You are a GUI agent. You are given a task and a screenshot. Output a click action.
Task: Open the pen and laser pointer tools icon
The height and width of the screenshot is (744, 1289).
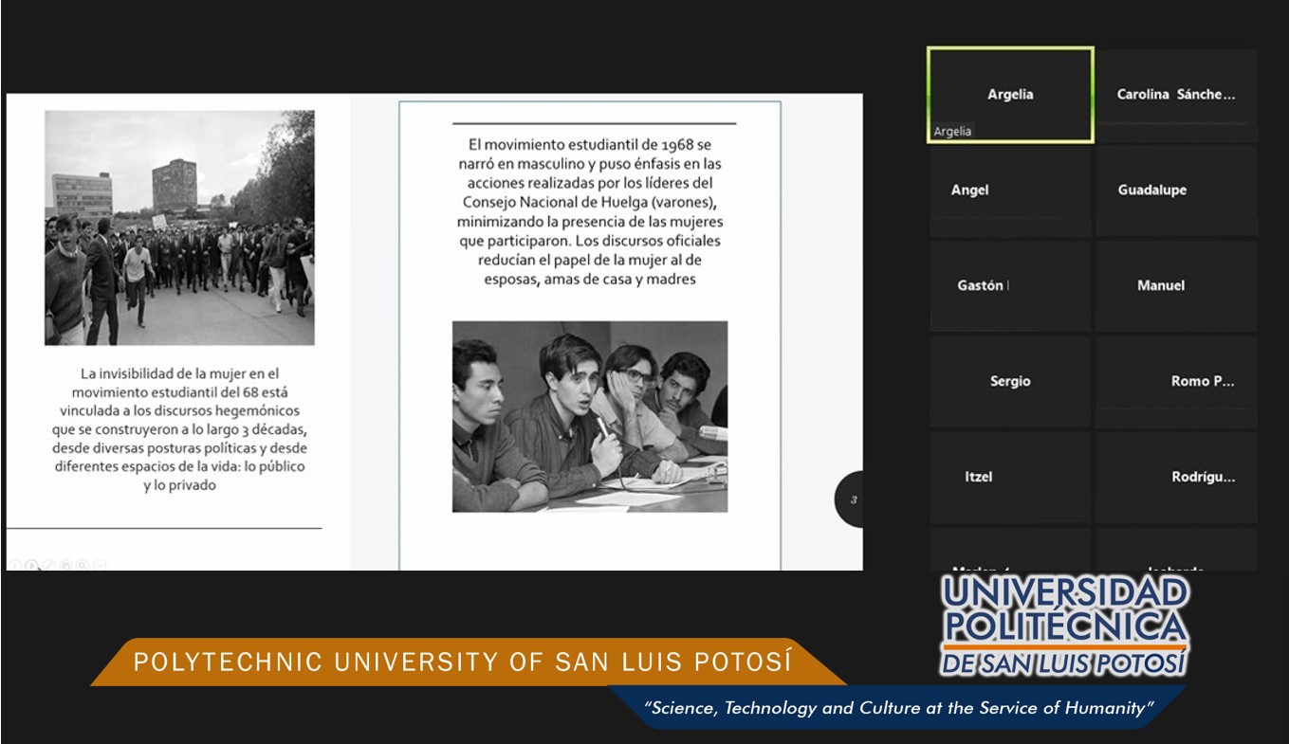click(x=48, y=565)
